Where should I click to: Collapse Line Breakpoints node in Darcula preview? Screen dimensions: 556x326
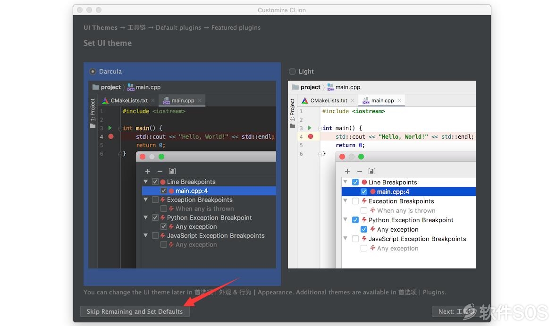(x=145, y=182)
